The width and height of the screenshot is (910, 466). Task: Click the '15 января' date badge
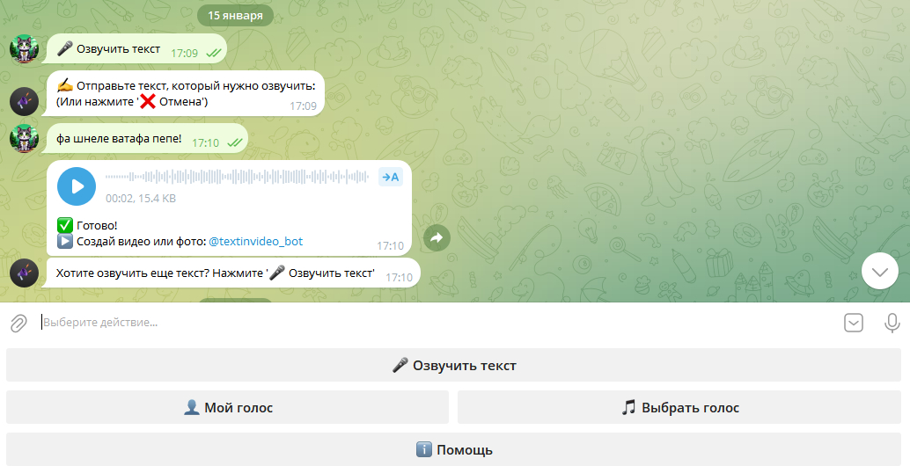tap(235, 16)
